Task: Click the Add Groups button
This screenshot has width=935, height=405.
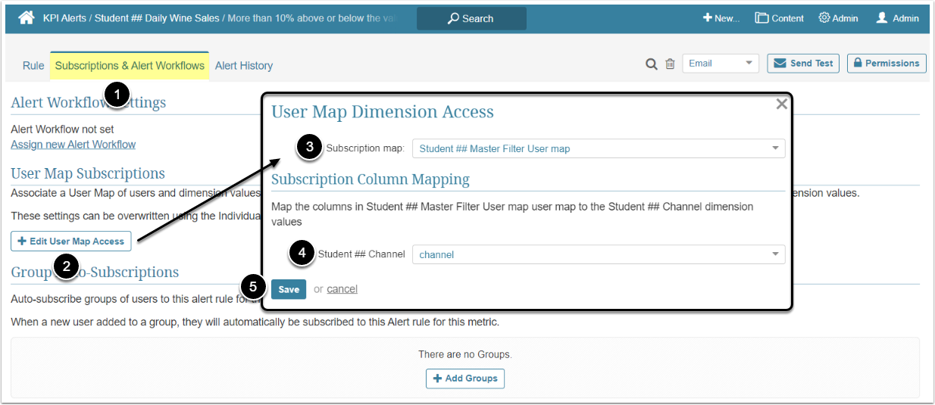Action: pos(465,379)
